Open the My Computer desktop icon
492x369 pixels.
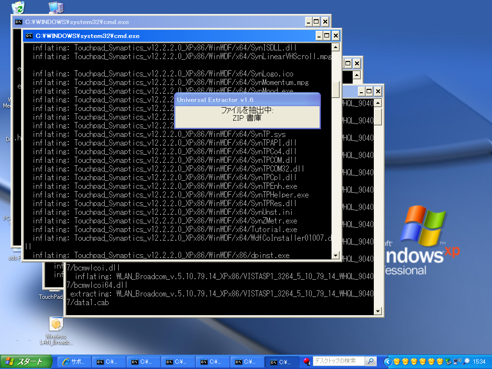click(57, 7)
